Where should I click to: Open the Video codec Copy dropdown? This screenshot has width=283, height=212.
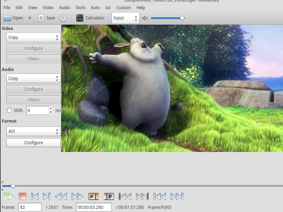(x=34, y=37)
